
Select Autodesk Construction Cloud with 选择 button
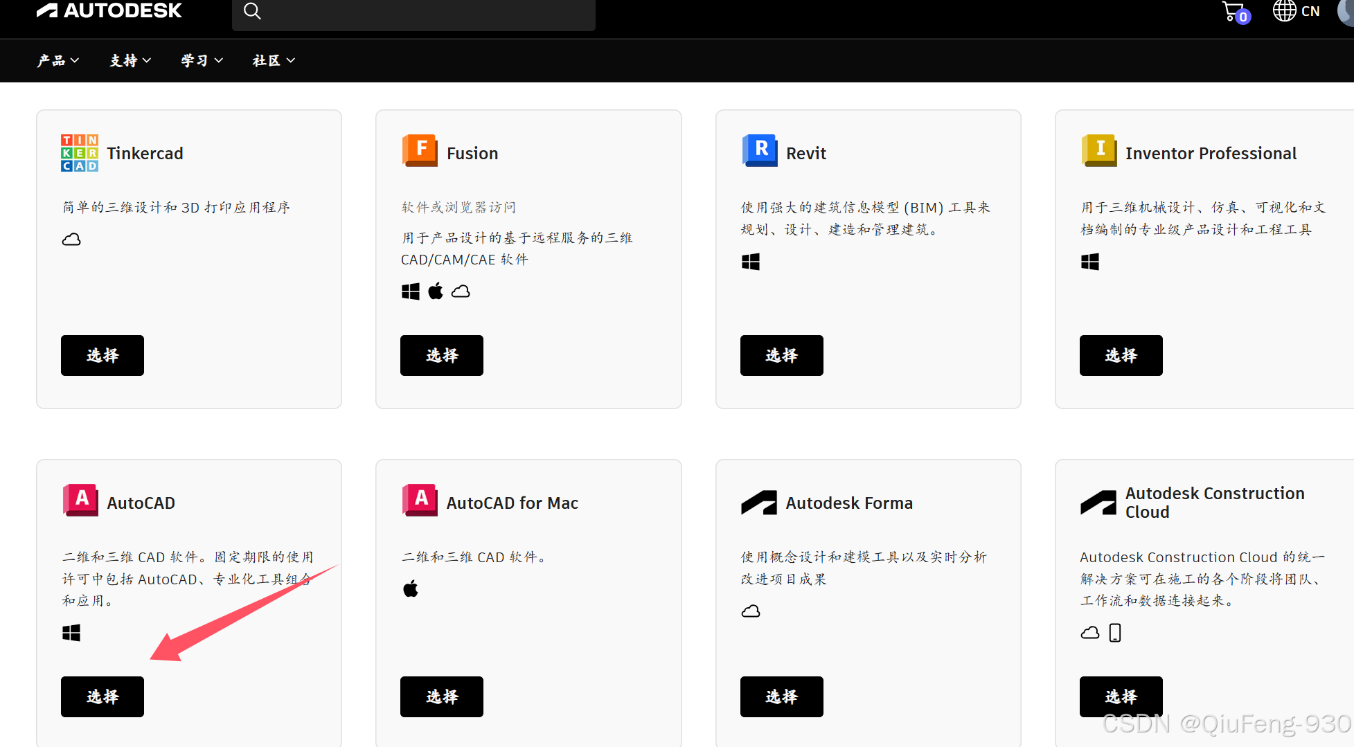(1121, 697)
